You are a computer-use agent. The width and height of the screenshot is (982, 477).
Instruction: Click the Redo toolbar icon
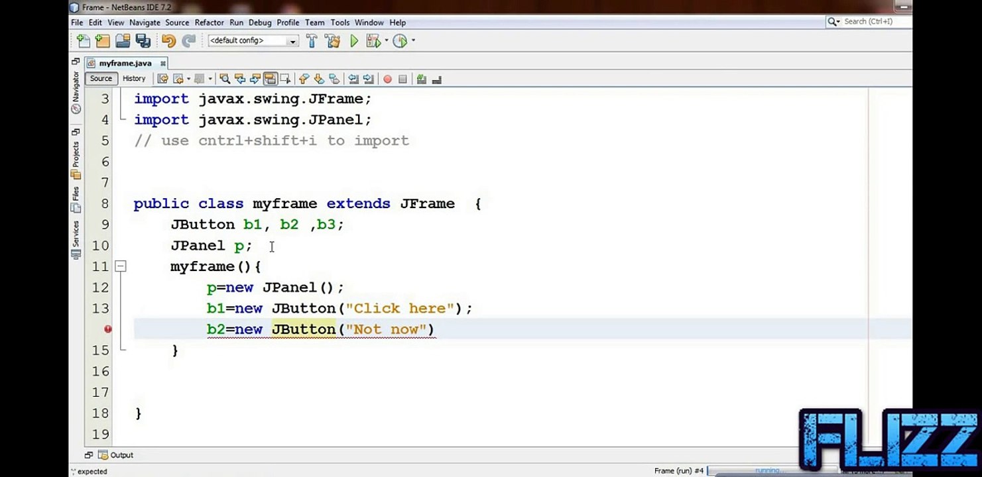189,41
